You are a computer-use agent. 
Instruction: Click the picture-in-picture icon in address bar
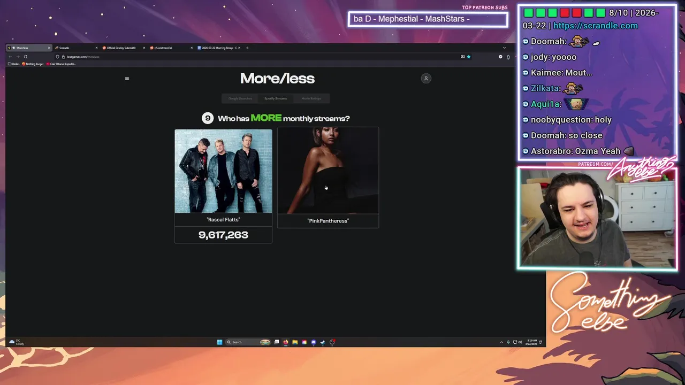click(x=462, y=57)
